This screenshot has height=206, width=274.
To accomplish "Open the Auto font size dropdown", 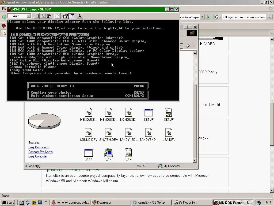I will [x=29, y=16].
